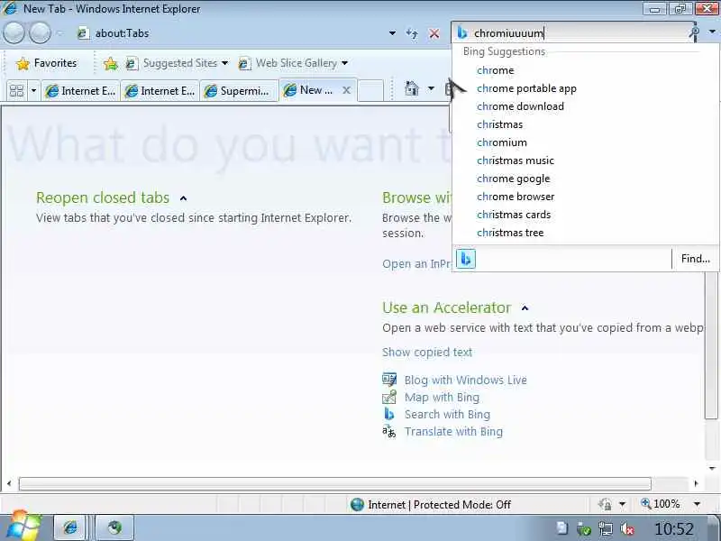Click the Open an InPrivate link
Viewport: 721px width, 541px height.
pyautogui.click(x=416, y=264)
